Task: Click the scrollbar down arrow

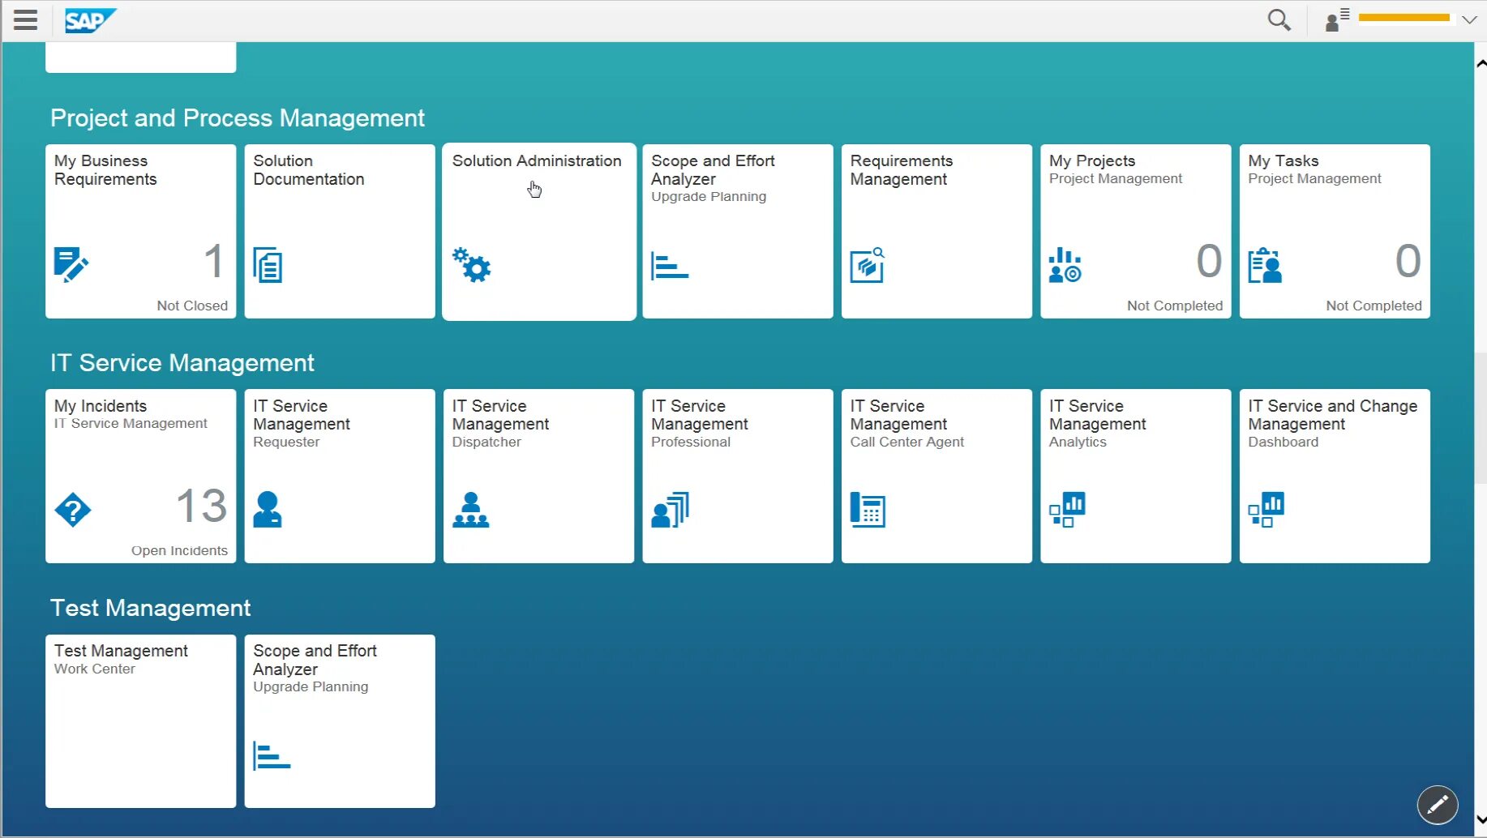Action: click(1481, 820)
